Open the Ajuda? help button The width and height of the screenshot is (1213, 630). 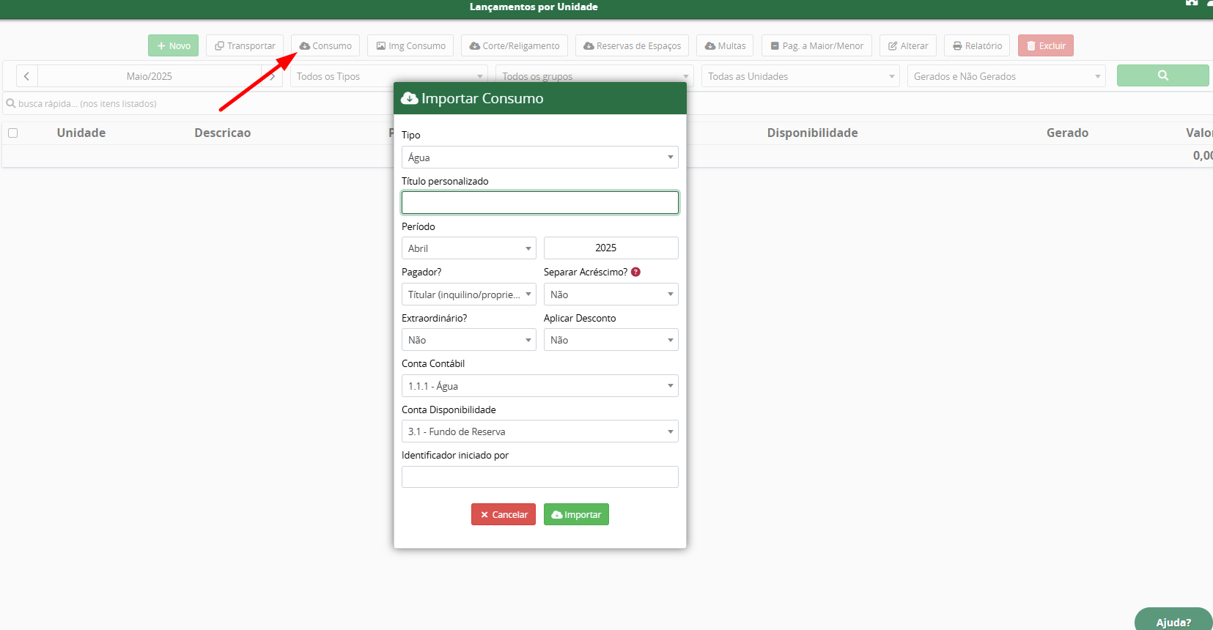point(1173,621)
